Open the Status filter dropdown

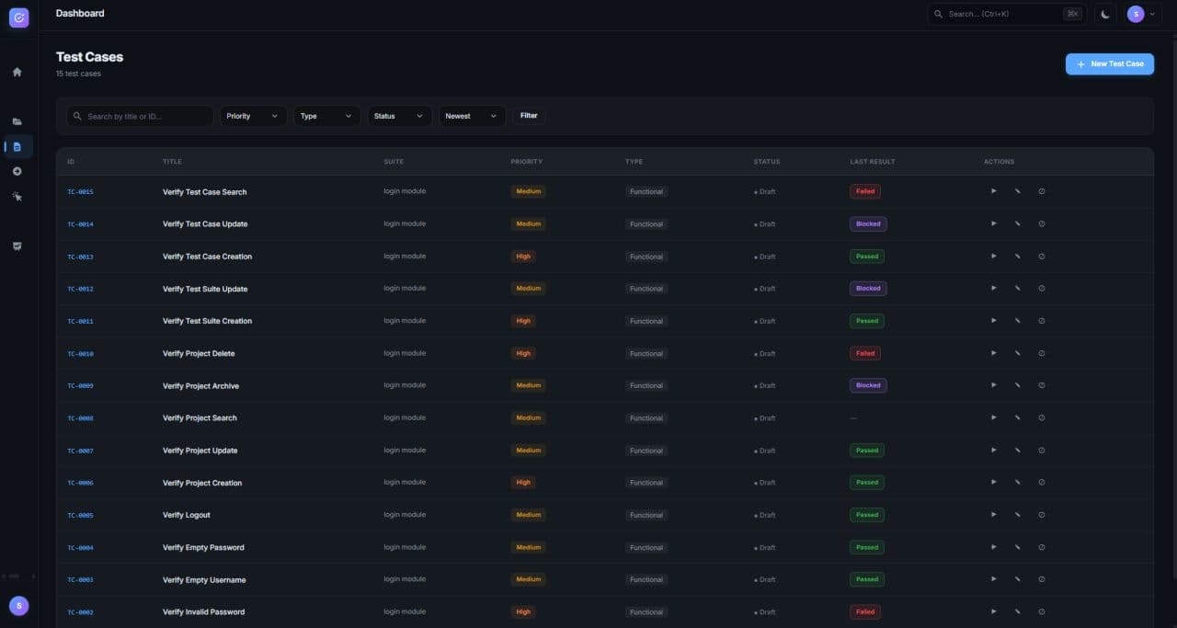pos(400,116)
